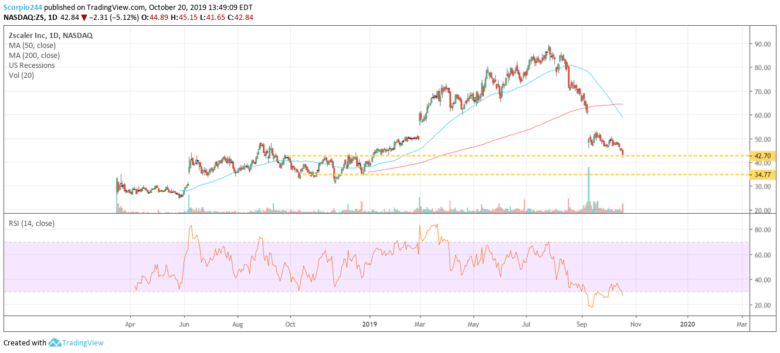Click the RSI 40.00 axis label
This screenshot has height=353, width=780.
(x=763, y=280)
